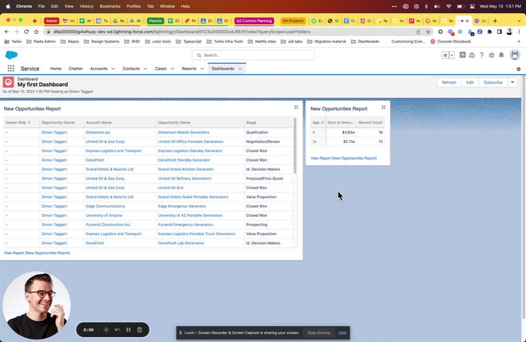This screenshot has width=526, height=342.
Task: Click the Subscribe button
Action: click(x=493, y=82)
